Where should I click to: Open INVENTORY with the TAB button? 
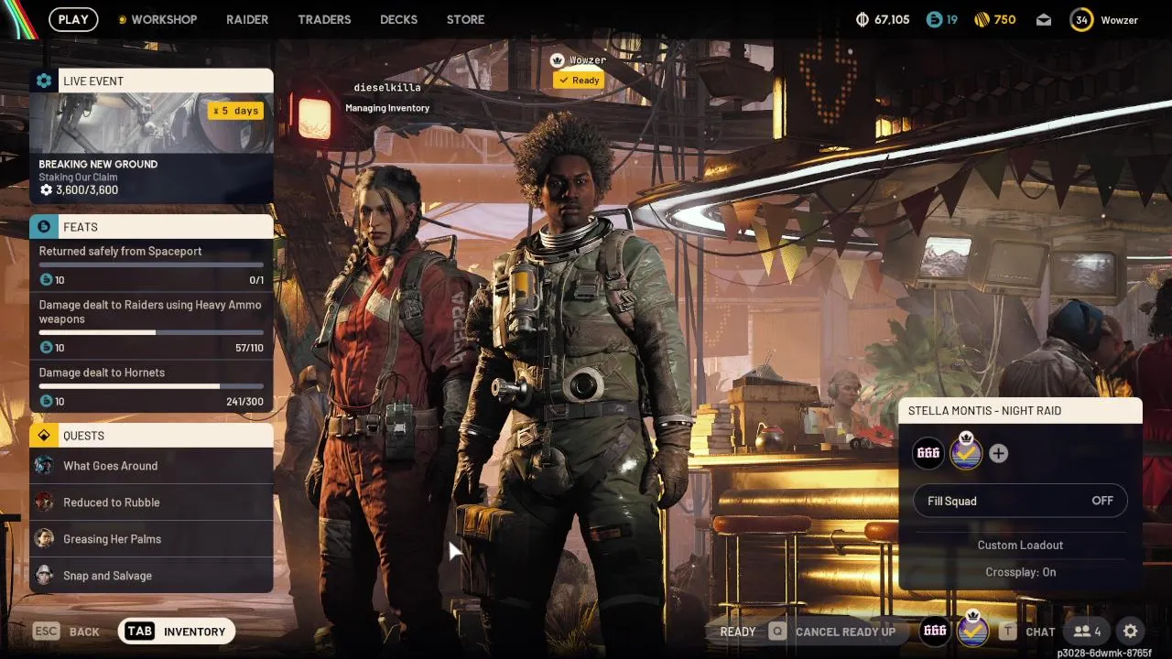pos(177,632)
